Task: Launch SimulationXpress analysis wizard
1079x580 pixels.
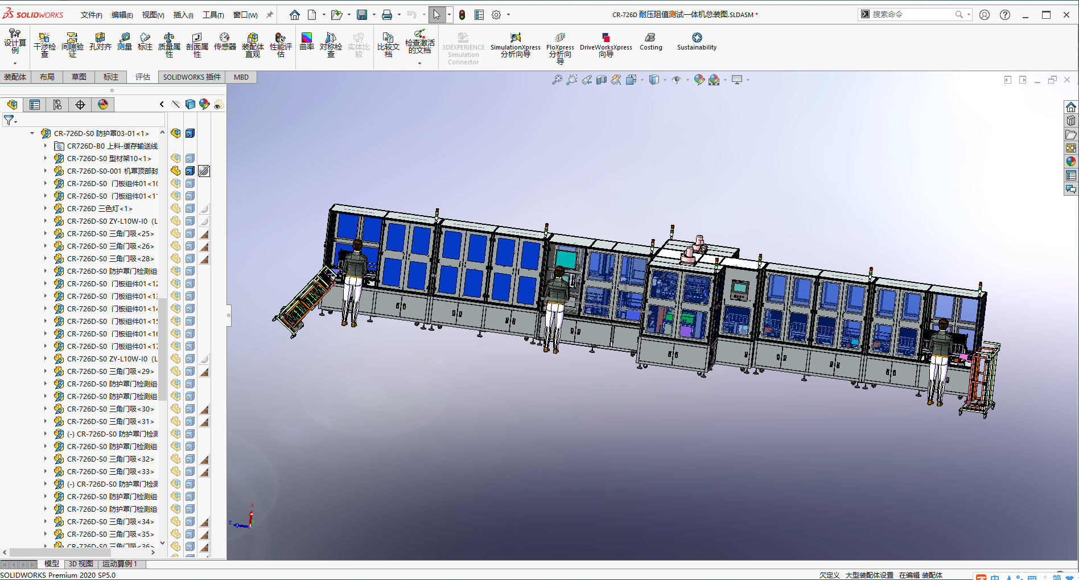Action: point(516,45)
